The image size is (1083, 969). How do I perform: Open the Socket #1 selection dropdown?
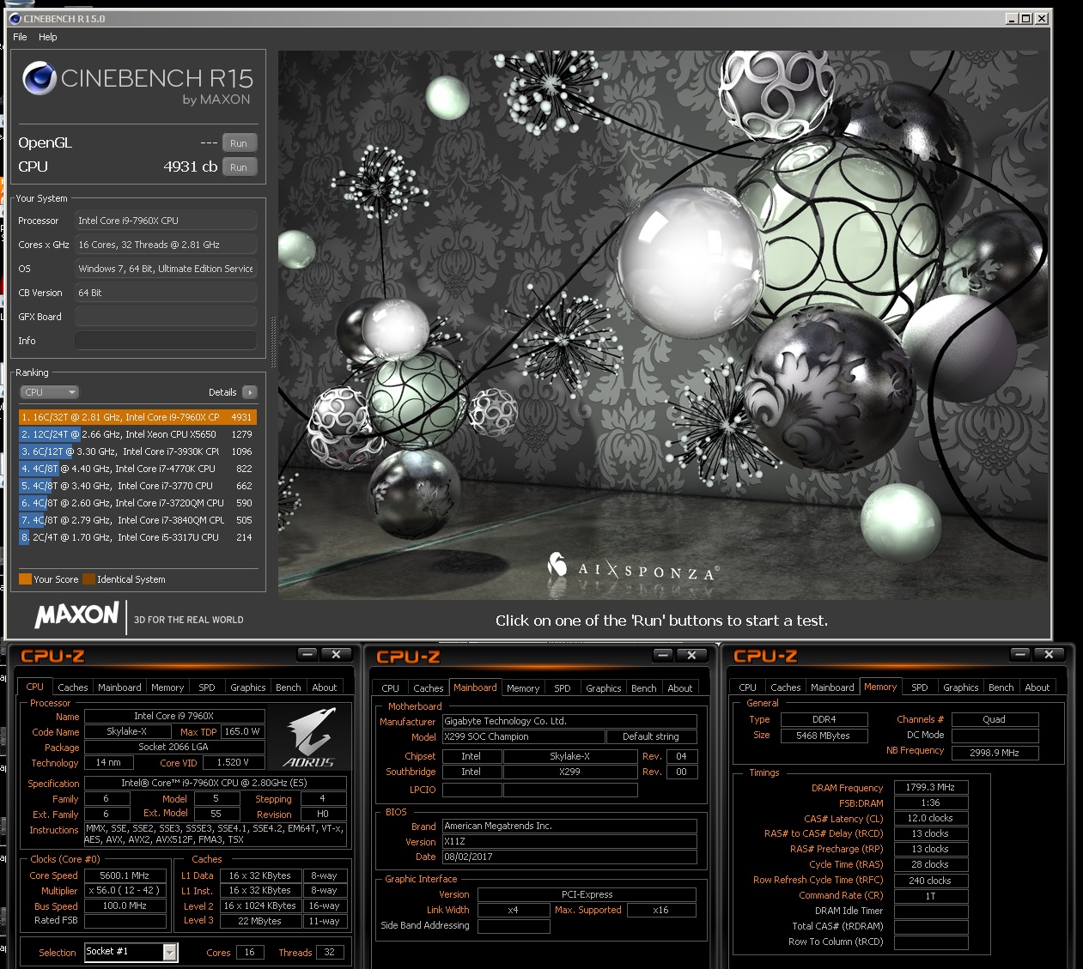click(x=169, y=952)
